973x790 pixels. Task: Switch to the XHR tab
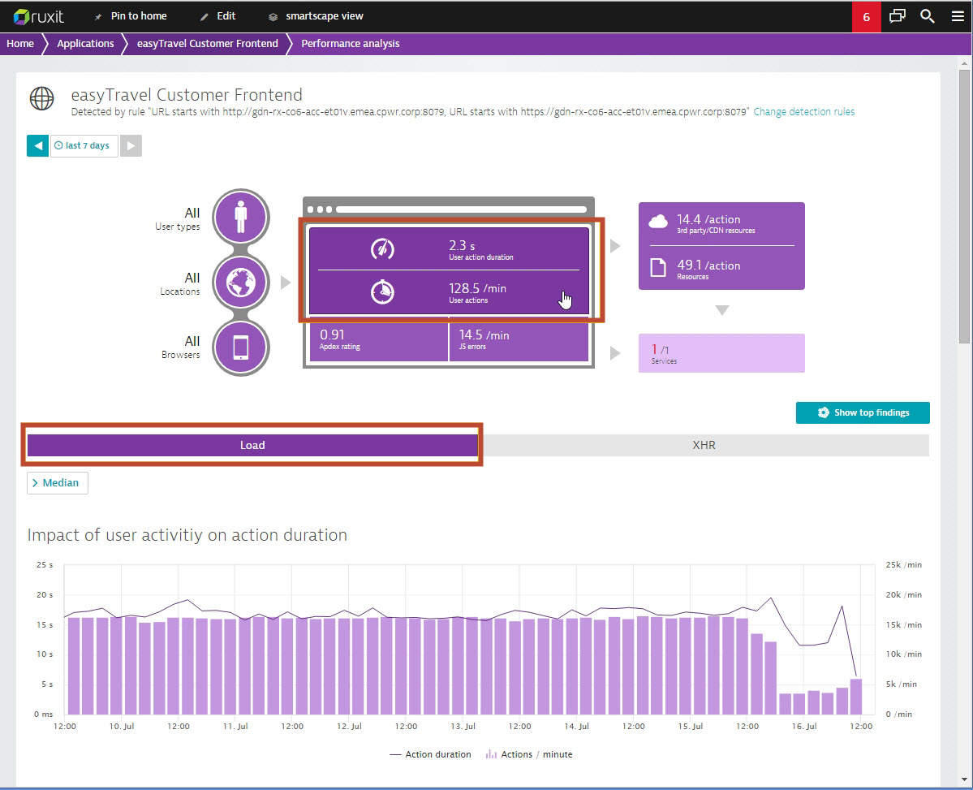pyautogui.click(x=704, y=445)
